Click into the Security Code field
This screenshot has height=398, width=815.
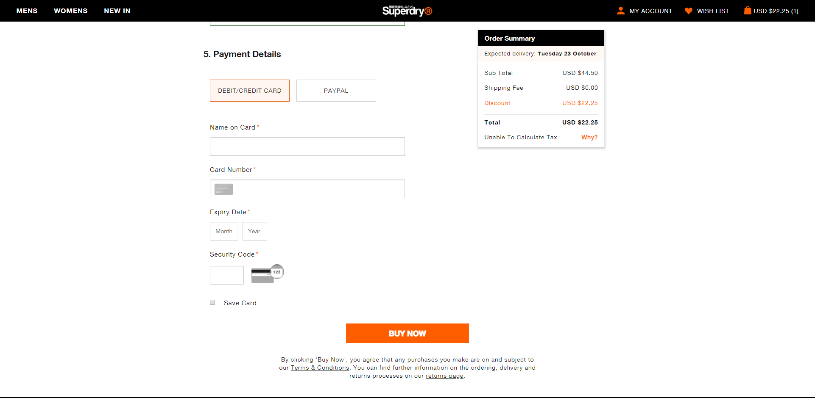pos(226,275)
